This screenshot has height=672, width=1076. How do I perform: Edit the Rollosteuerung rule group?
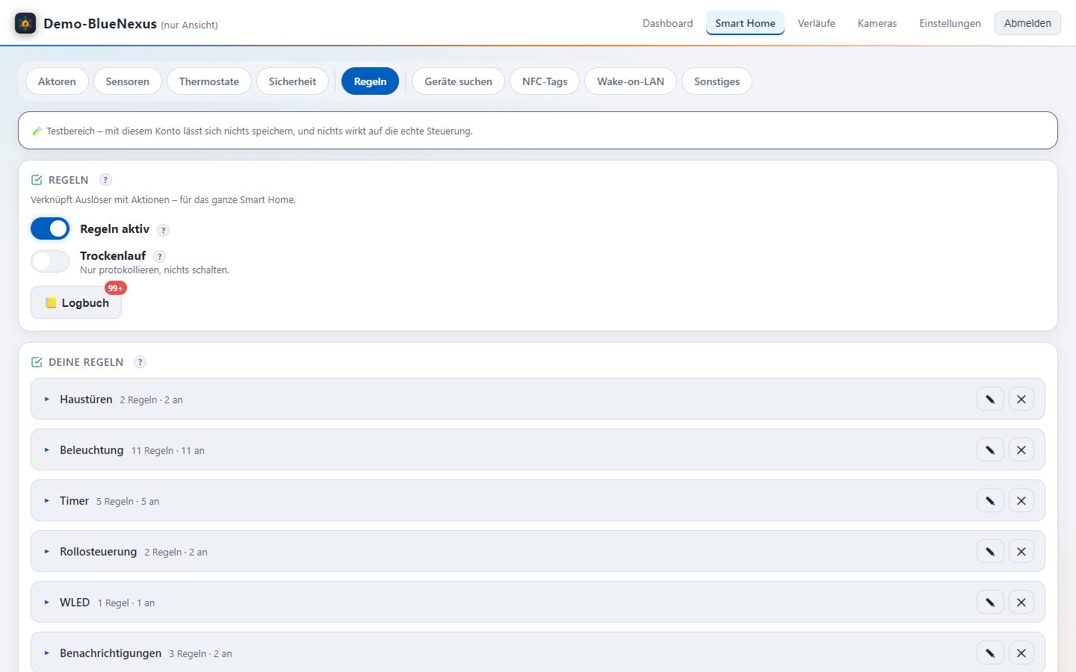pyautogui.click(x=990, y=552)
